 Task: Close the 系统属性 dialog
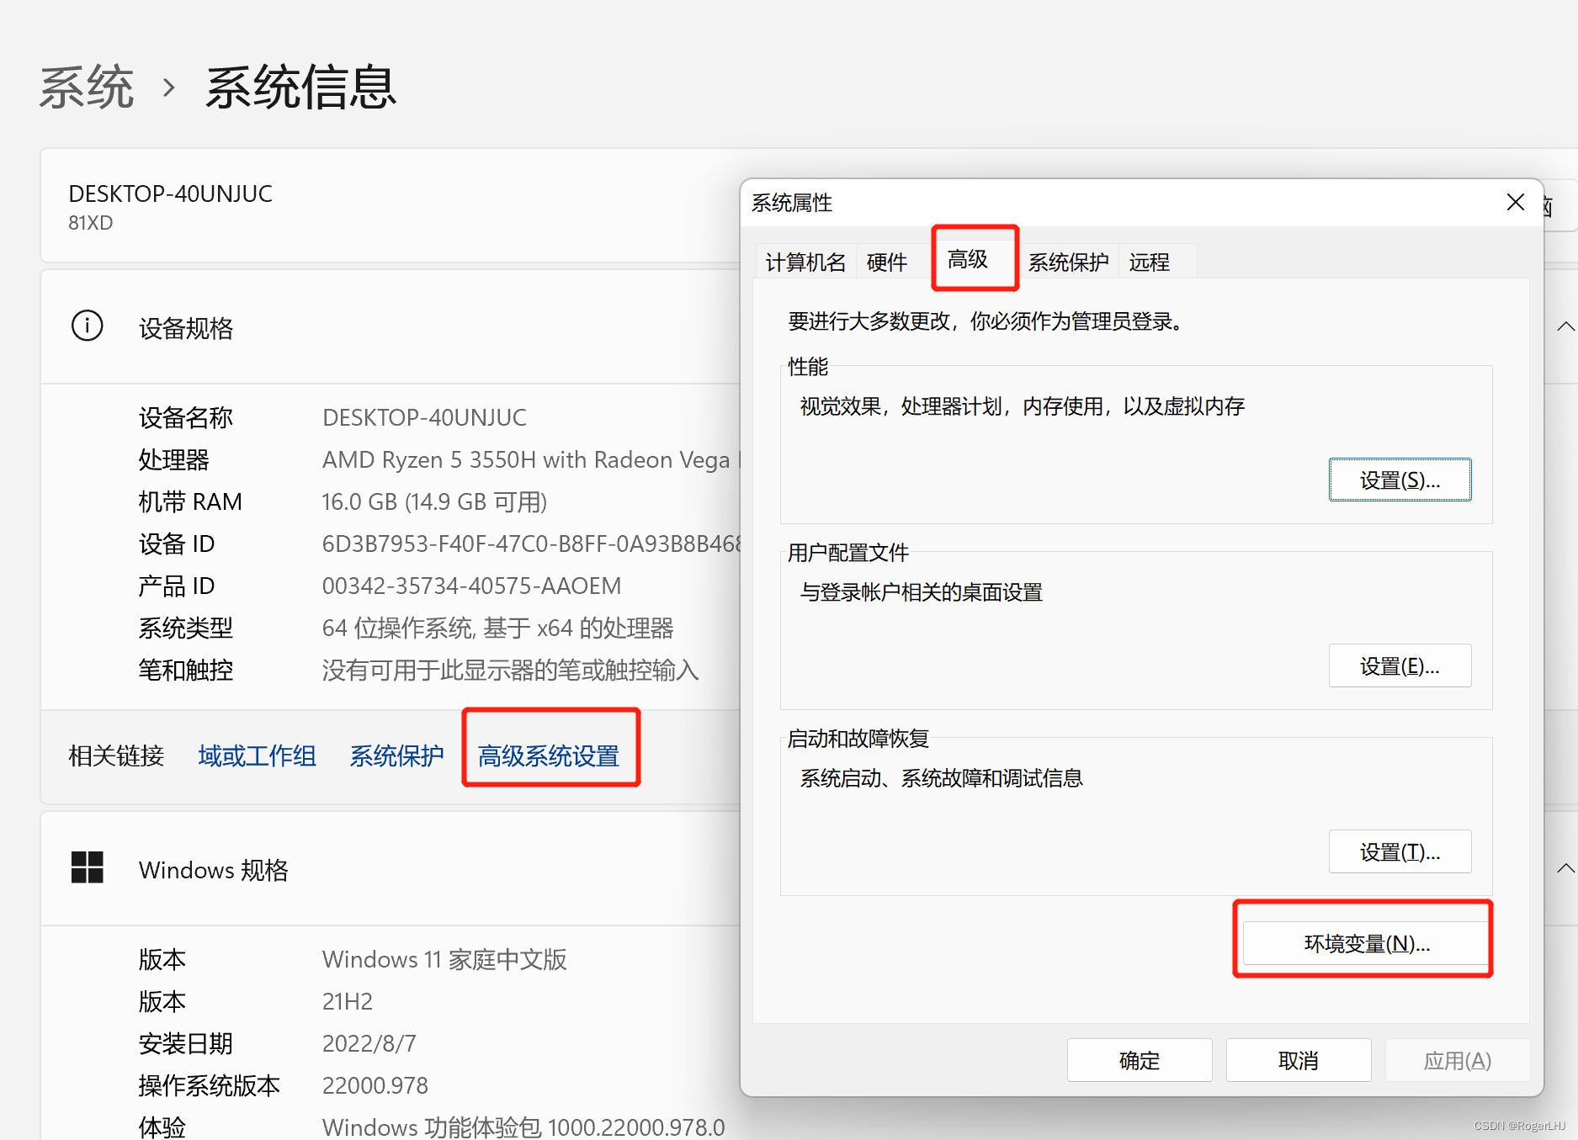pos(1516,202)
